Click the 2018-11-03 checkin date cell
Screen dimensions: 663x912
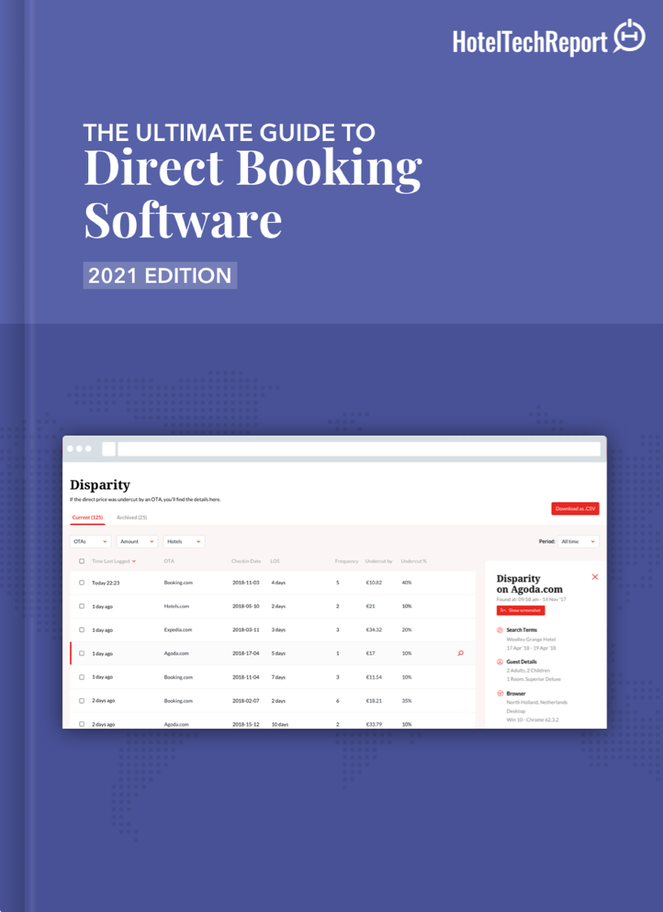(246, 582)
